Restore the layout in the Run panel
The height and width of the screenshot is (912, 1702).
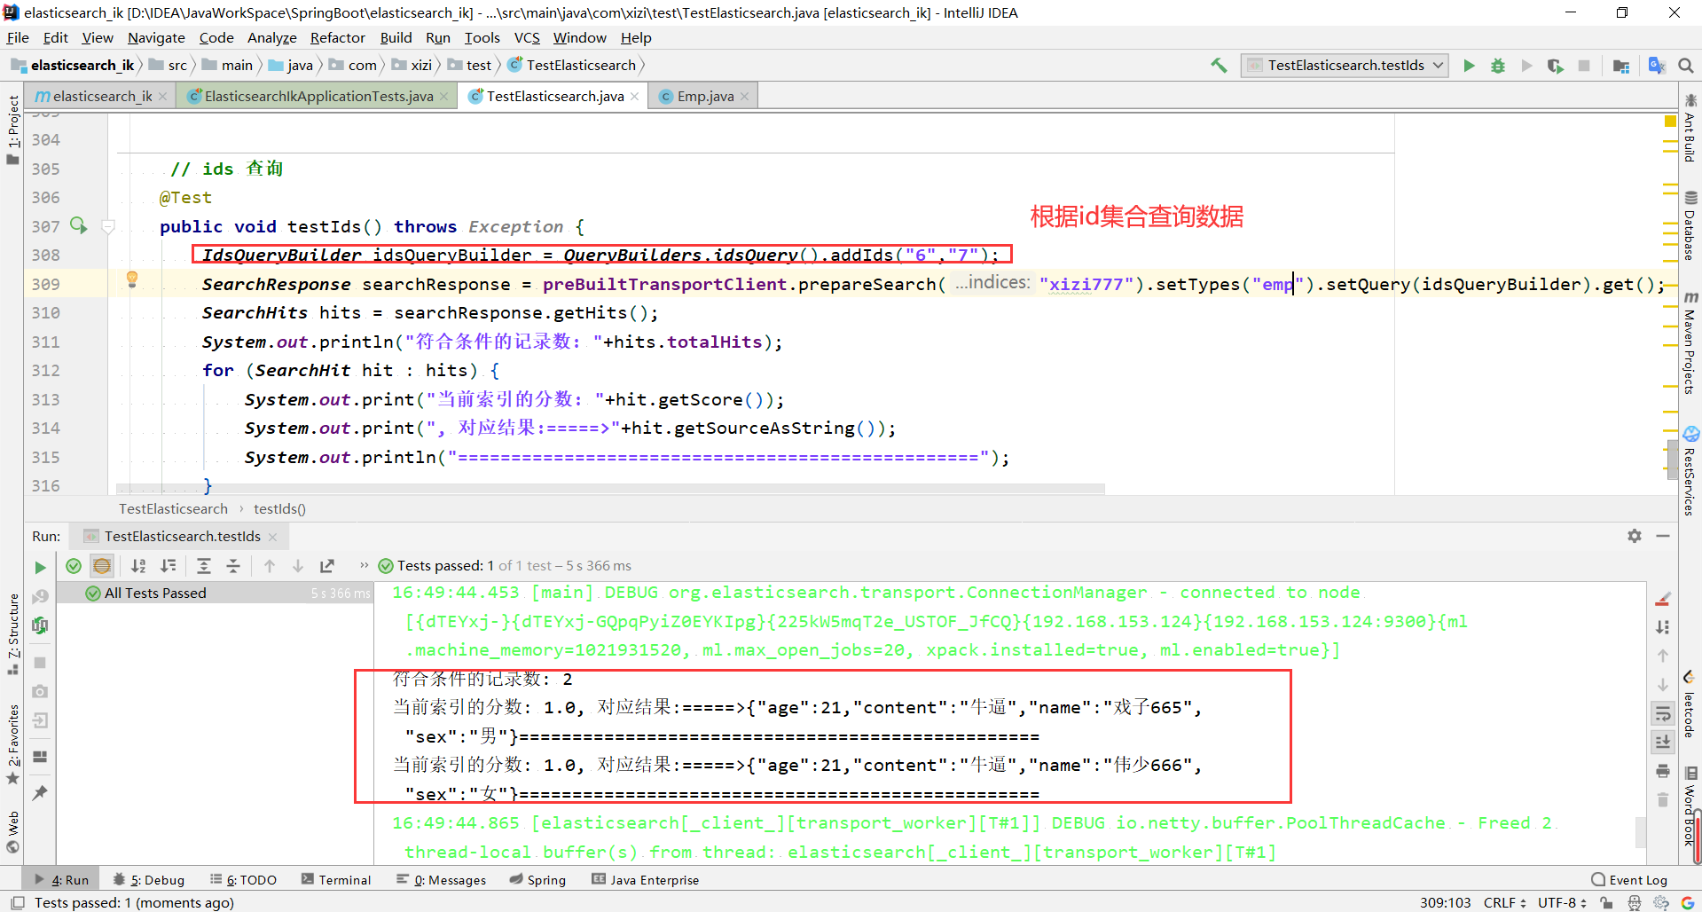click(40, 757)
